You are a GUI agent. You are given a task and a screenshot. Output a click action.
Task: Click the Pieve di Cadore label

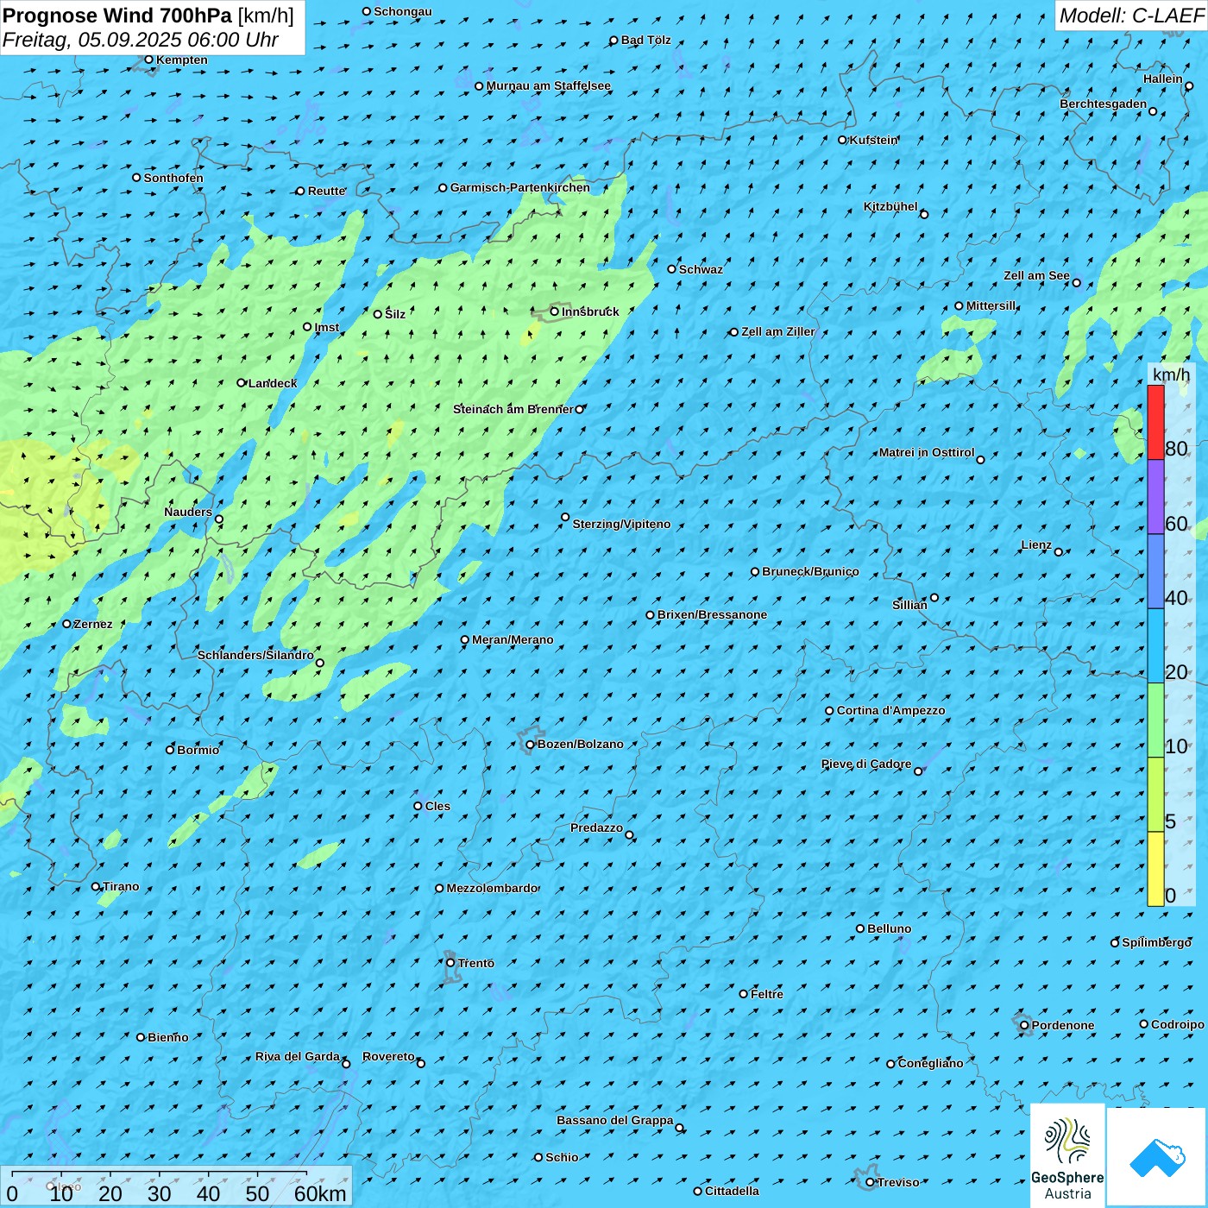point(866,764)
